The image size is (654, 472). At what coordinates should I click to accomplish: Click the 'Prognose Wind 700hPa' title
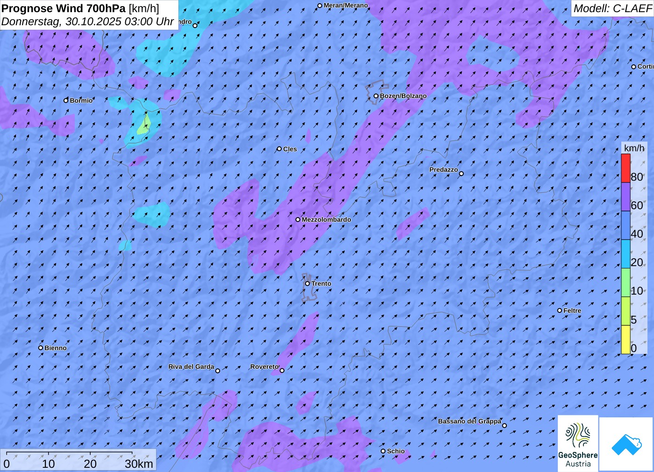[64, 8]
